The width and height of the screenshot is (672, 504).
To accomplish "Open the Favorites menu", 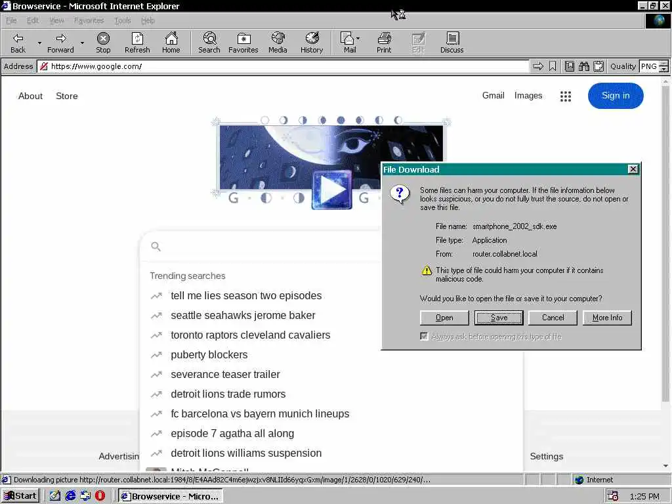I will click(x=89, y=20).
